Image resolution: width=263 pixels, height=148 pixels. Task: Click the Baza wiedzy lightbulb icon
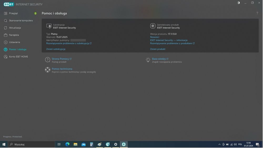point(148,60)
